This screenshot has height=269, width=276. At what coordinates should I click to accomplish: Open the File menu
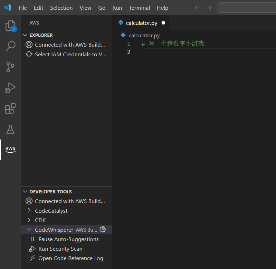click(23, 8)
